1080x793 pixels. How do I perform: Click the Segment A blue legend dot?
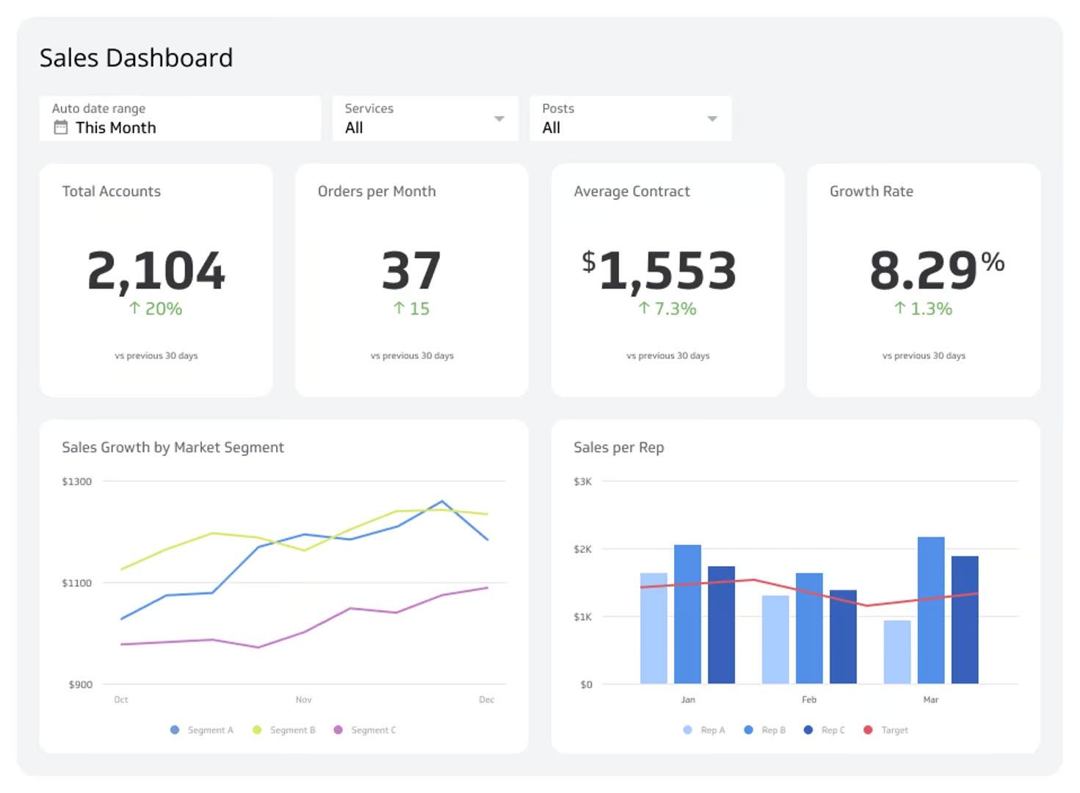(174, 729)
